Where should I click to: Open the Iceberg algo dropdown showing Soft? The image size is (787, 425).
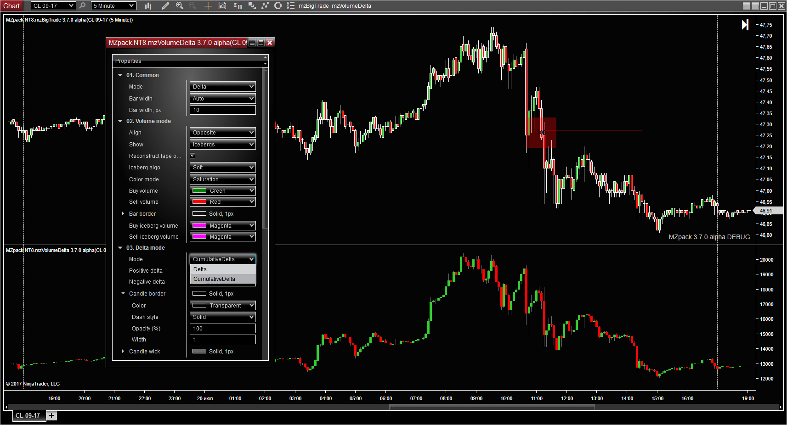[x=223, y=167]
